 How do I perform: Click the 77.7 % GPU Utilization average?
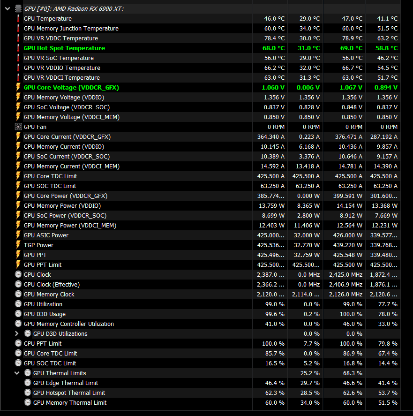[x=388, y=304]
